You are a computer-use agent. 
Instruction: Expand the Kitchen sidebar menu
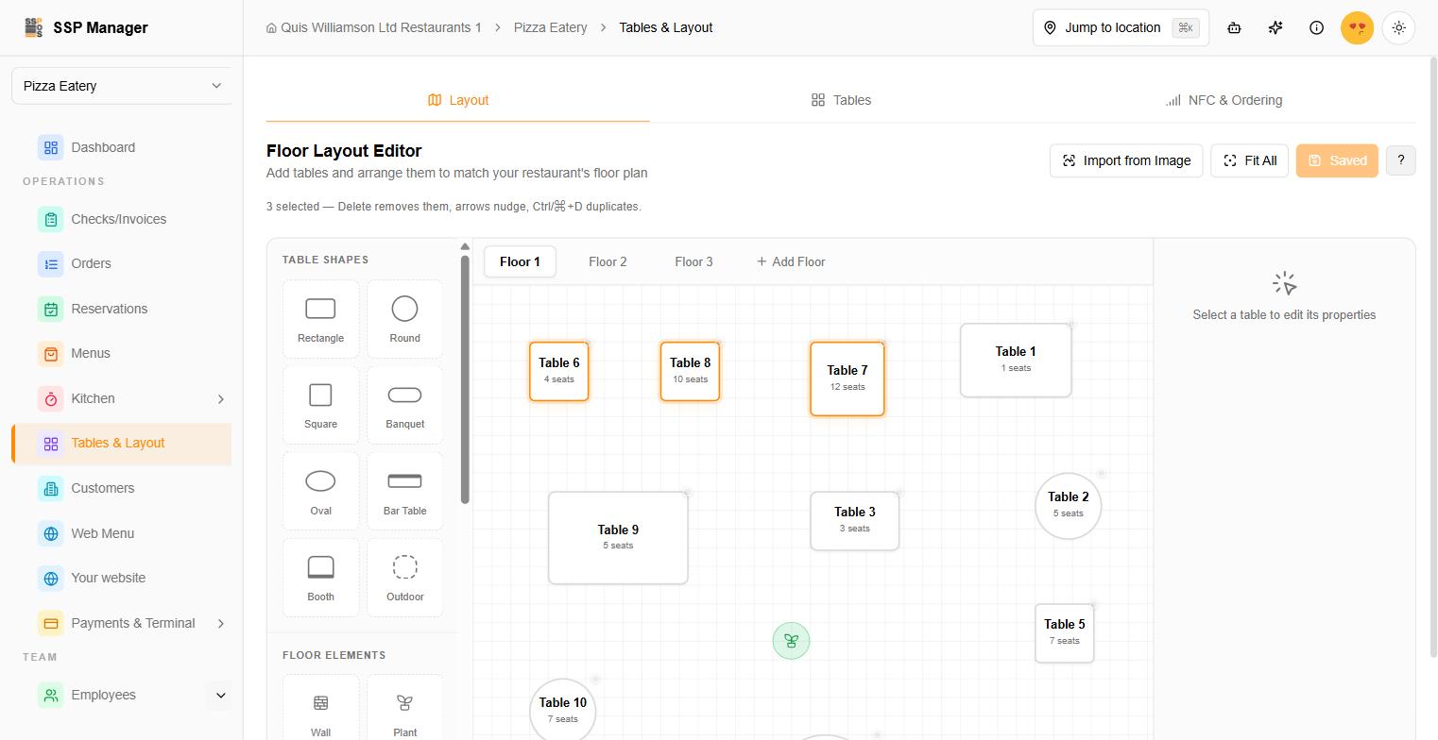click(221, 398)
